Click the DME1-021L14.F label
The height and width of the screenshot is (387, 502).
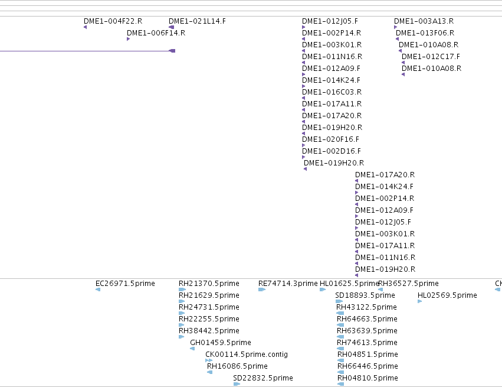197,21
